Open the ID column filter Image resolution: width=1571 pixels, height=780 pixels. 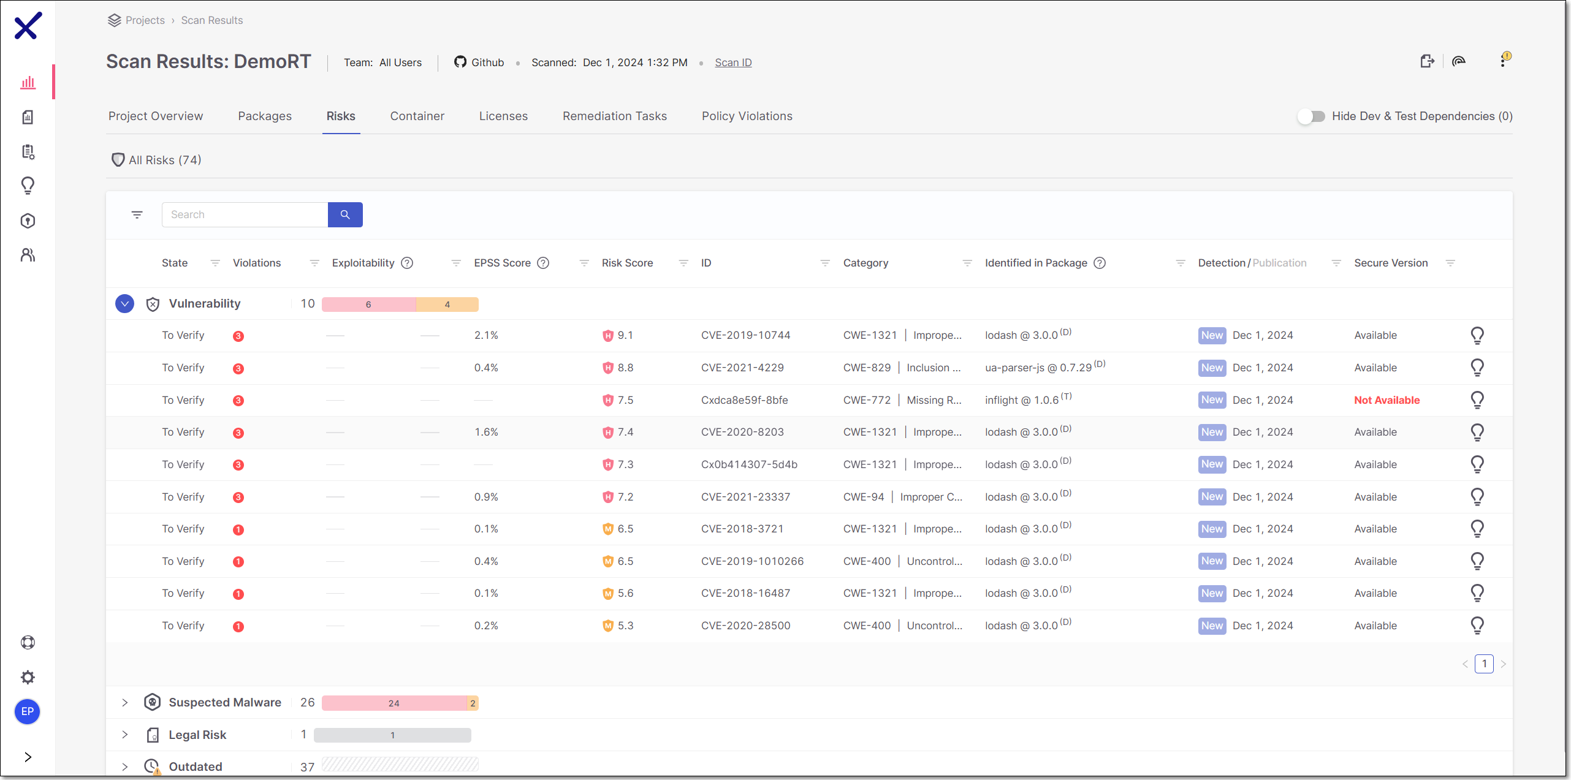(826, 263)
